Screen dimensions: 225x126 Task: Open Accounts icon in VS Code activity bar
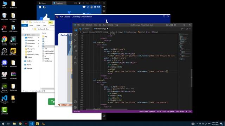[75, 102]
